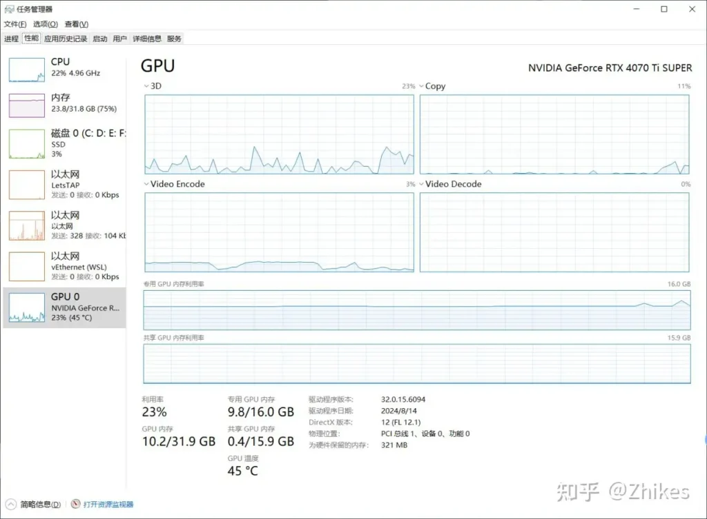Switch to the 进程 tab
This screenshot has height=519, width=707.
tap(11, 39)
